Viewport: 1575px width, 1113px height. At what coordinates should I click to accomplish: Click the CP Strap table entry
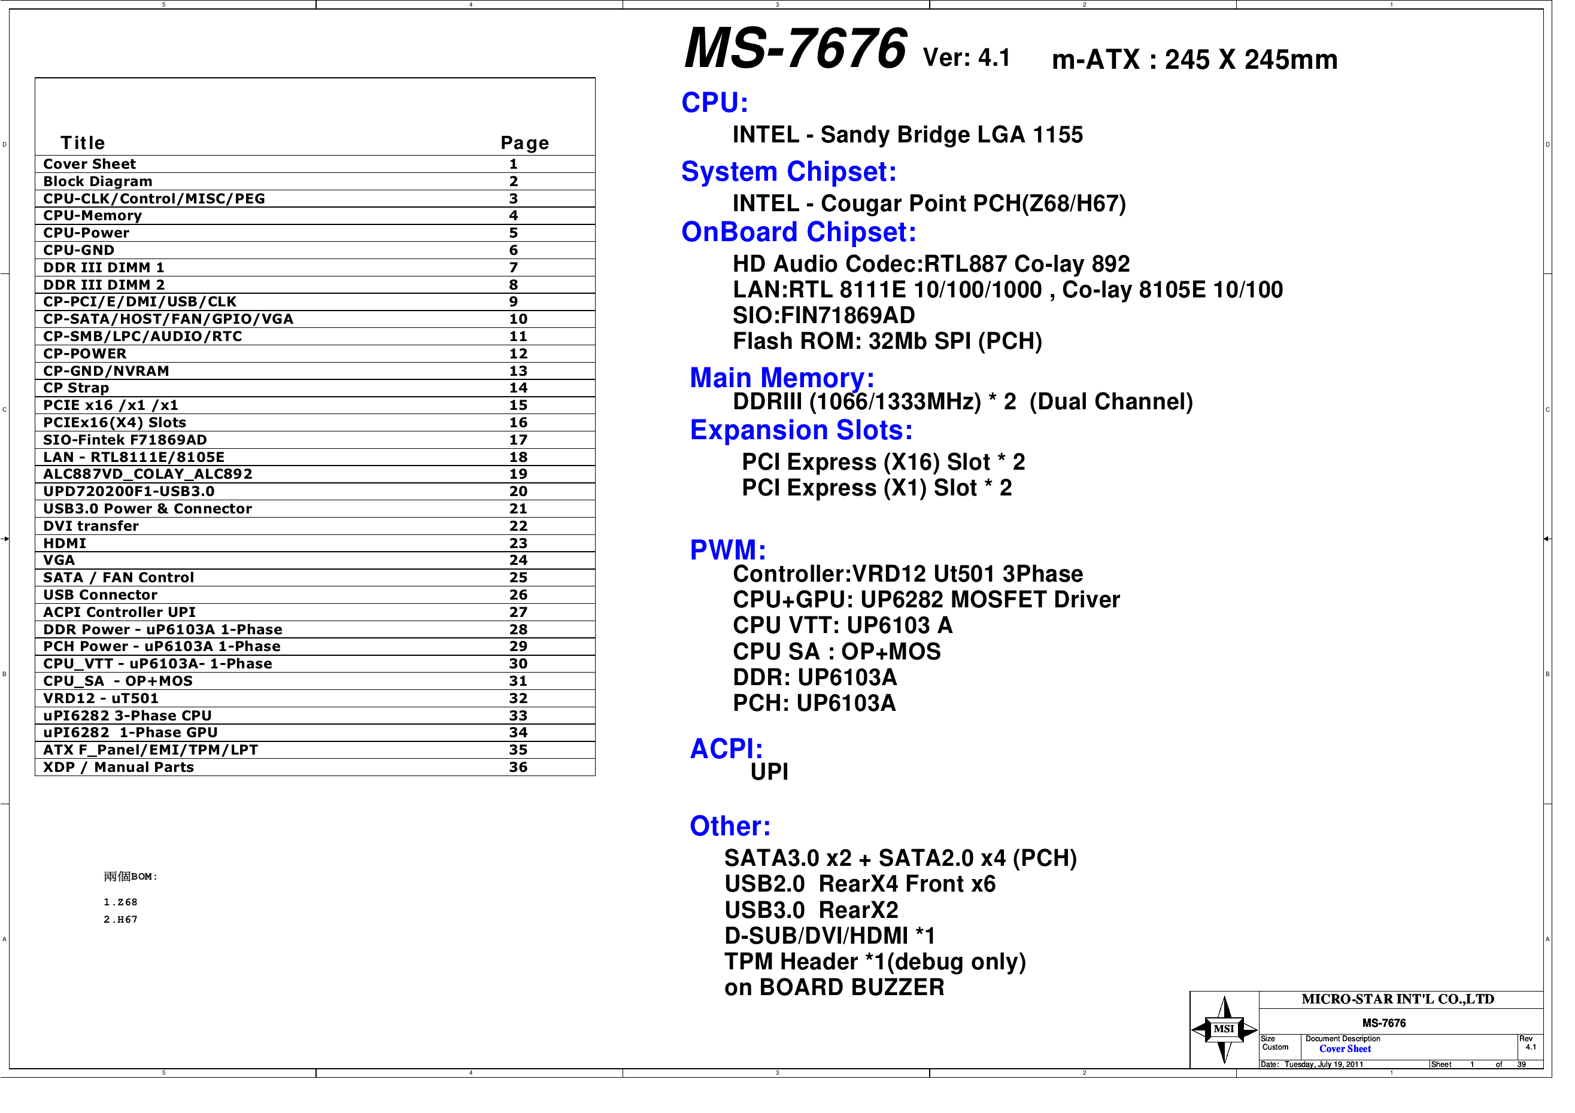(76, 388)
